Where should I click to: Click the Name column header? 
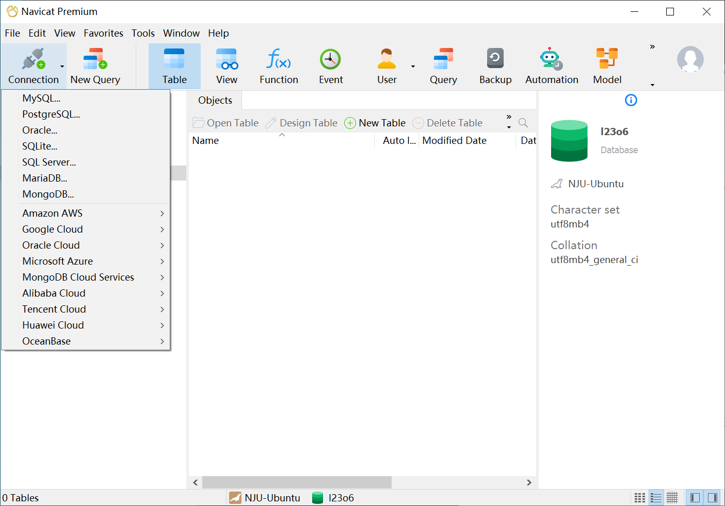tap(205, 141)
